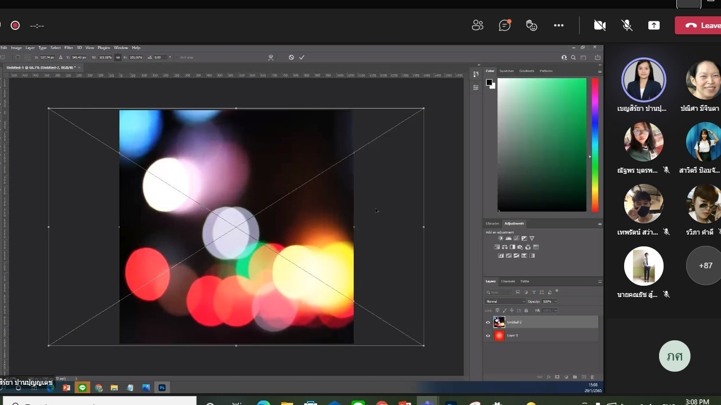The image size is (721, 405).
Task: Add Channel Mixer adjustment icon
Action: [x=528, y=247]
